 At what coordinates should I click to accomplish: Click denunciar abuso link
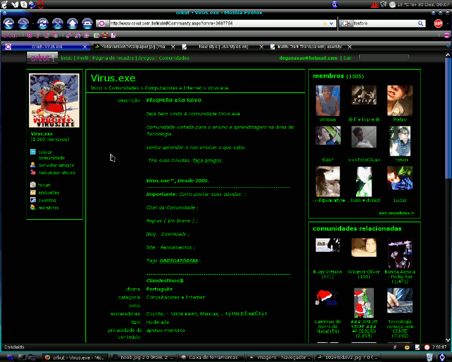point(57,172)
